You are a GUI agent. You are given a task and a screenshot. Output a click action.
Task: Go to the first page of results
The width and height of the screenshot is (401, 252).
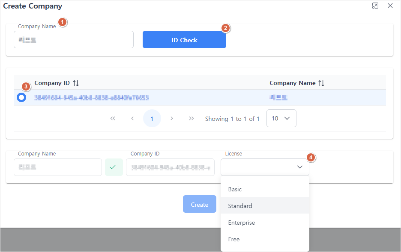click(113, 118)
